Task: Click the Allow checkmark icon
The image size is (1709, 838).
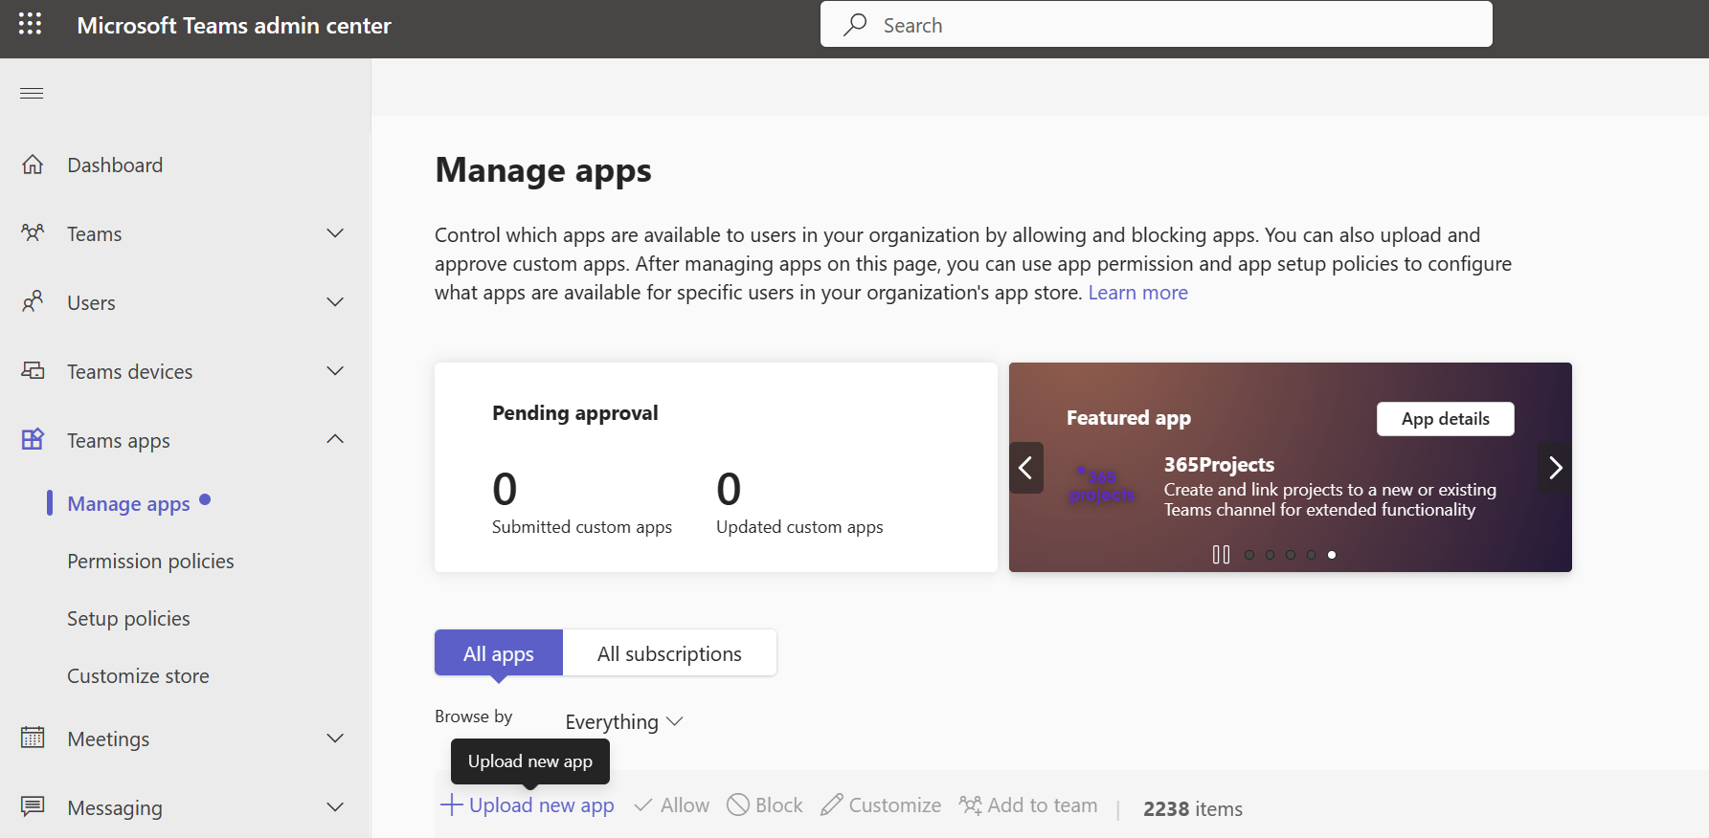Action: click(643, 805)
